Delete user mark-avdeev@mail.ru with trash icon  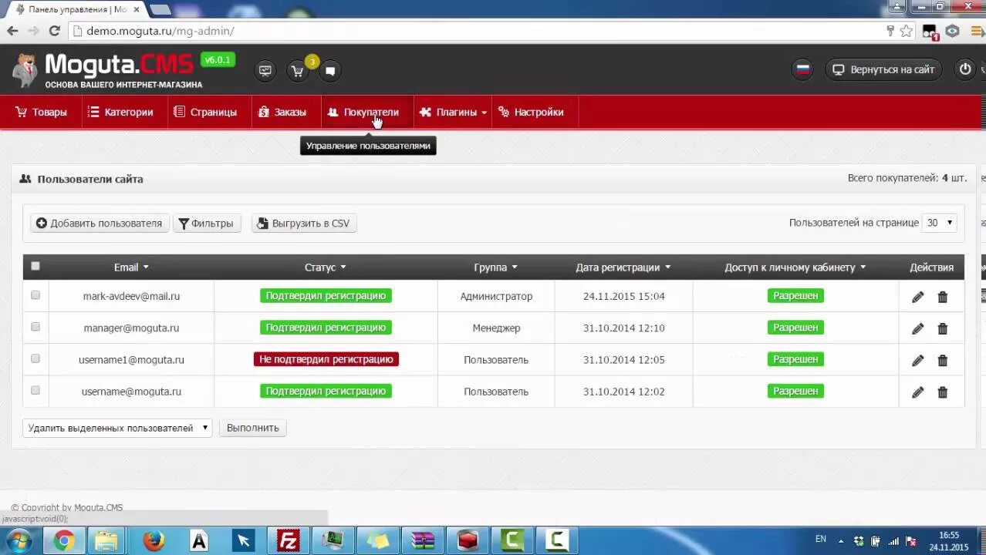pyautogui.click(x=942, y=297)
